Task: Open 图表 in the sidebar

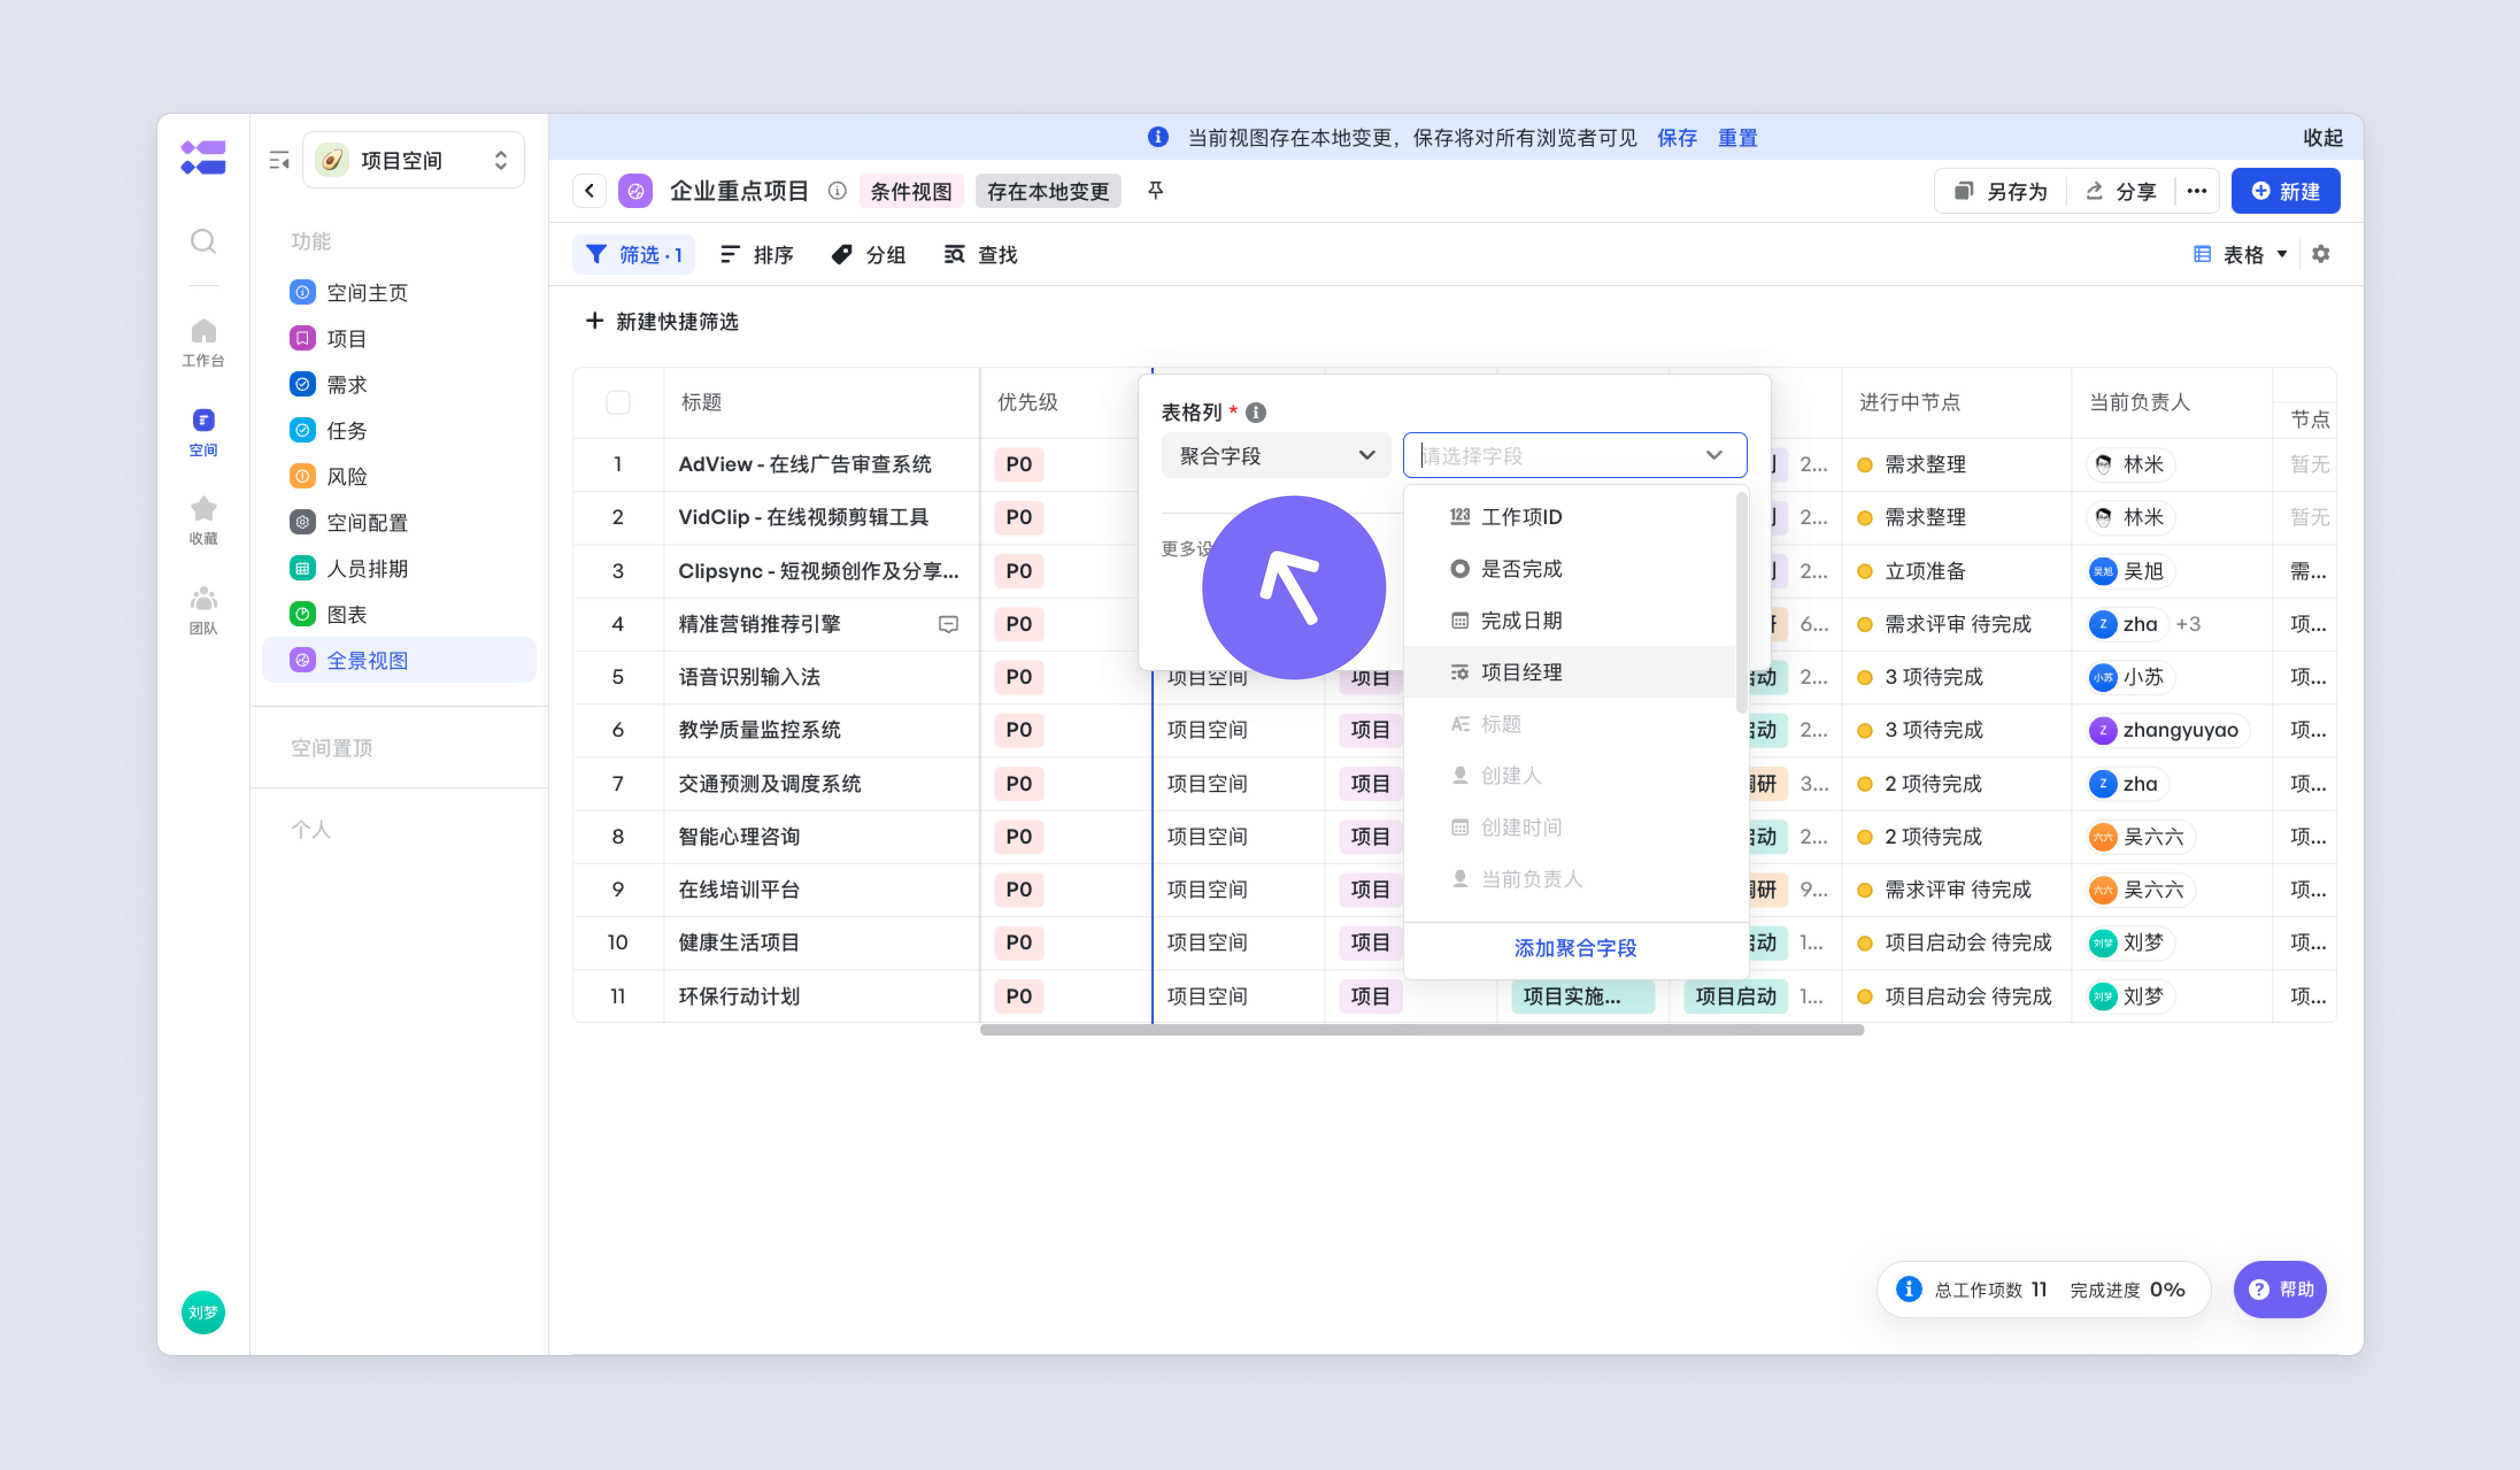Action: (398, 614)
